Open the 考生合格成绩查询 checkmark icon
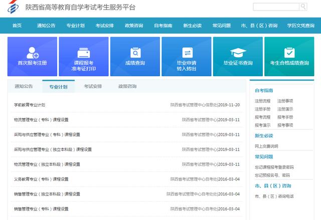Viewport: 321px width, 220px height. 289,53
